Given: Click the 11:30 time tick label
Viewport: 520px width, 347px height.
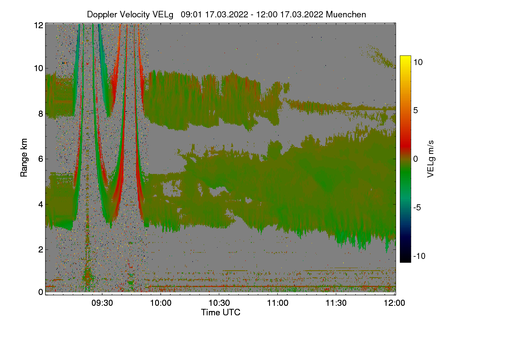Looking at the screenshot, I should click(x=336, y=303).
